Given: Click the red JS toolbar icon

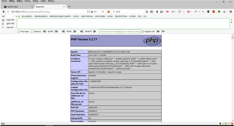Looking at the screenshot, I should coord(167,11).
